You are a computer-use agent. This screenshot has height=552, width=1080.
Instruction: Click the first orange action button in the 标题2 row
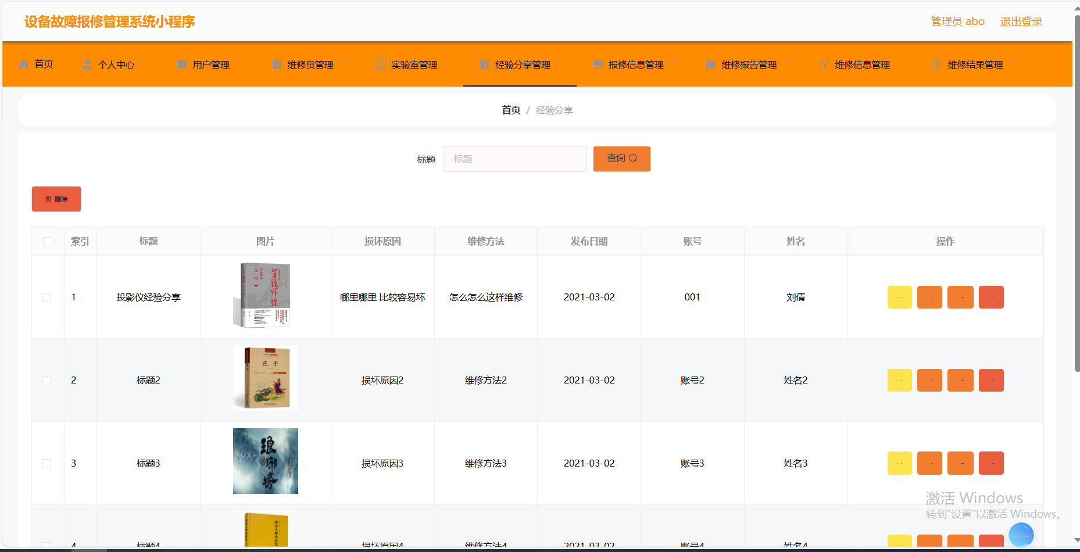point(930,380)
